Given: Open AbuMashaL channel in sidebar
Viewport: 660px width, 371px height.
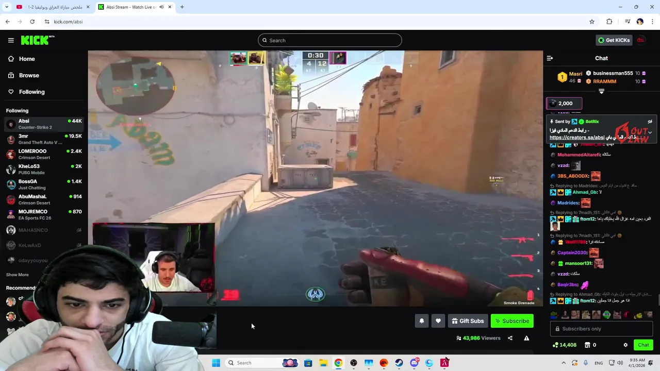Looking at the screenshot, I should tap(44, 199).
